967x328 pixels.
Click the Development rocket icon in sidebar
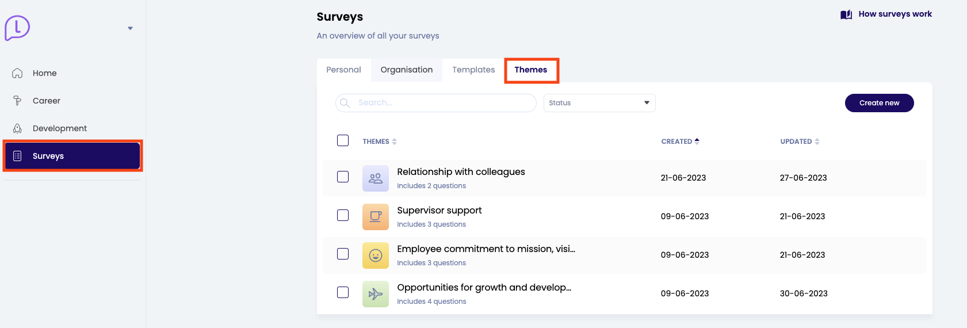click(x=17, y=128)
